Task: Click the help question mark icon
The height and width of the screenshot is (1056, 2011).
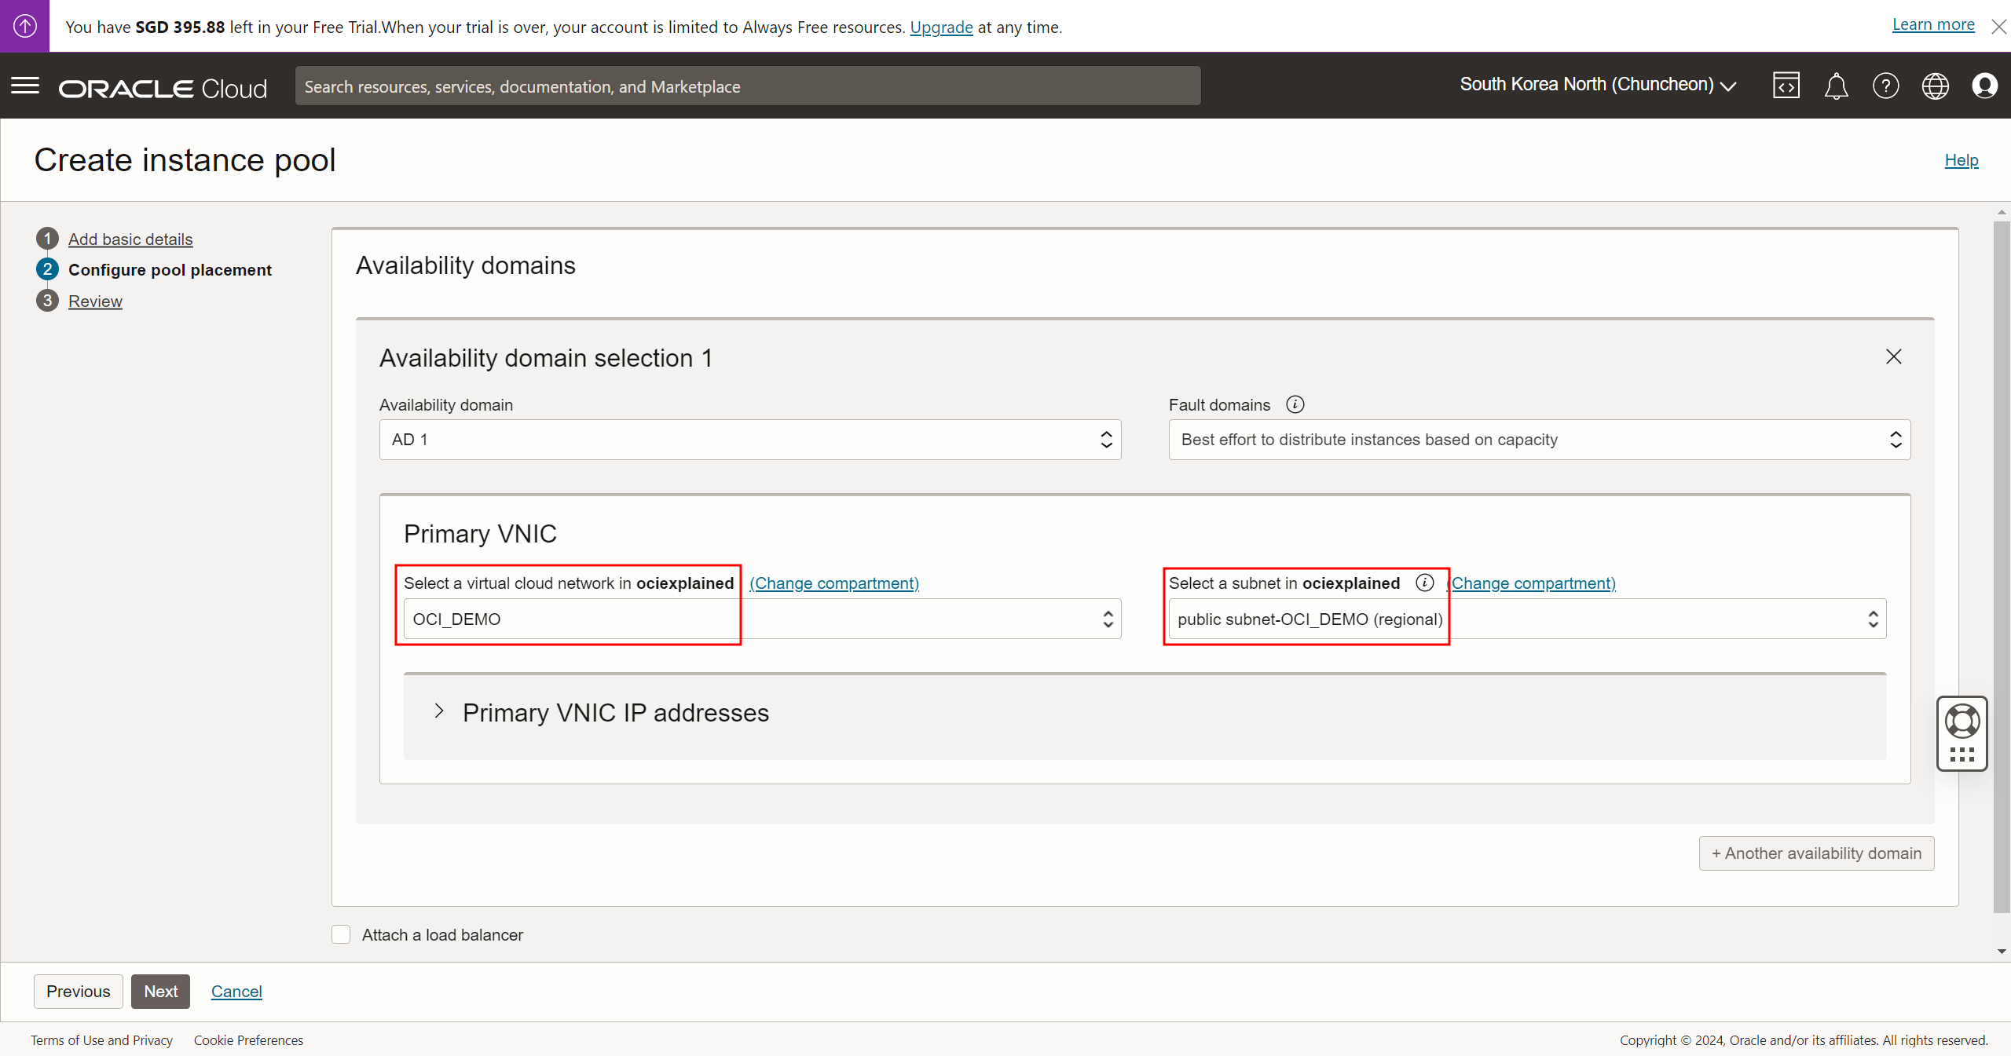Action: pyautogui.click(x=1885, y=86)
